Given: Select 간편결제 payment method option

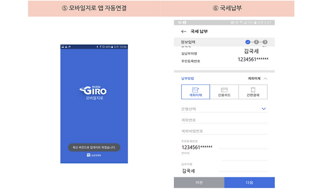Looking at the screenshot, I should click(x=253, y=92).
